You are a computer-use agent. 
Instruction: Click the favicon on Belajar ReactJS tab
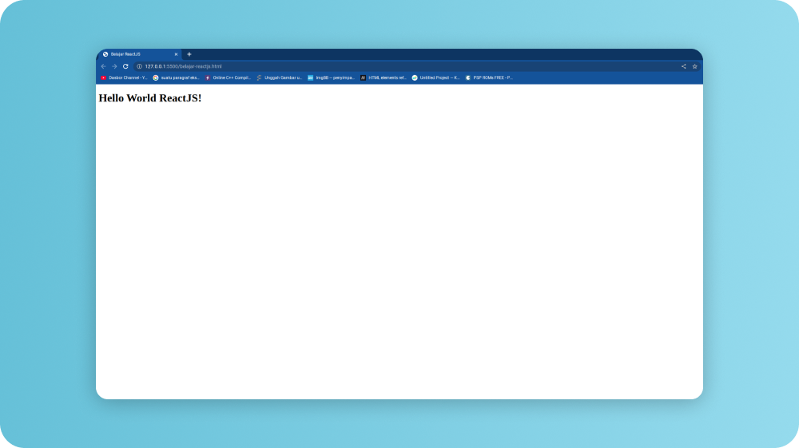click(x=105, y=54)
